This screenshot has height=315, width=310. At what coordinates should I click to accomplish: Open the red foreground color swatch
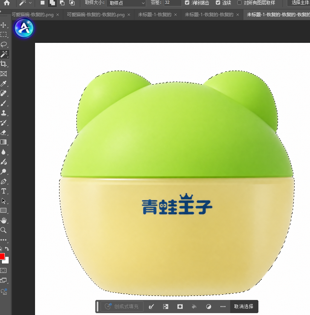click(x=2, y=256)
